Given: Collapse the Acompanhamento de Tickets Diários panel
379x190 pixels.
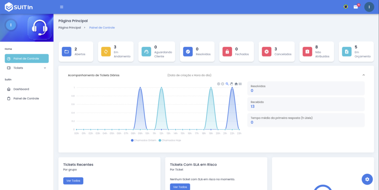Looking at the screenshot, I should 363,75.
